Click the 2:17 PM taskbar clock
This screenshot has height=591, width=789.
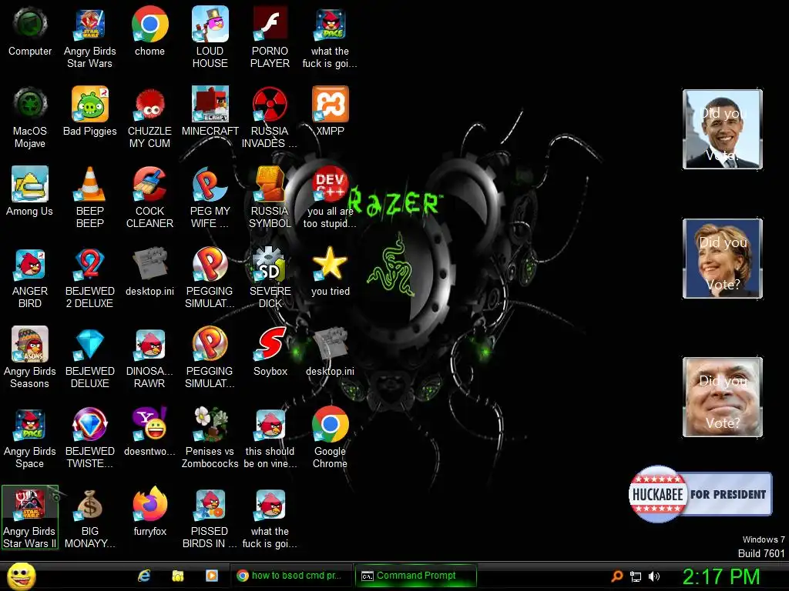(x=720, y=576)
